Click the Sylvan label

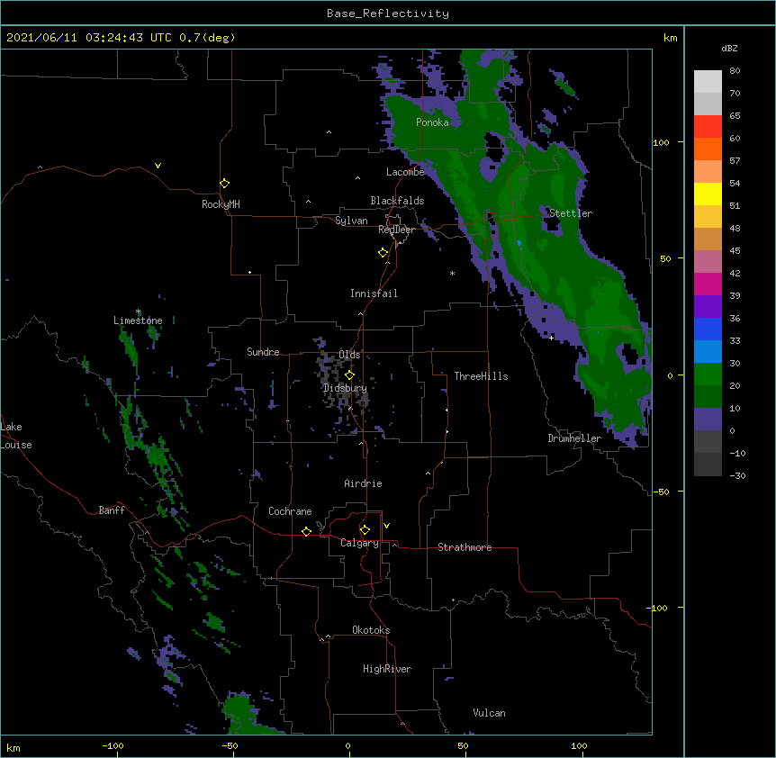point(351,221)
